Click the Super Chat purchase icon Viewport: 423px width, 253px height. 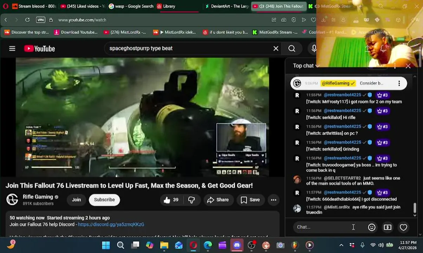click(x=388, y=227)
